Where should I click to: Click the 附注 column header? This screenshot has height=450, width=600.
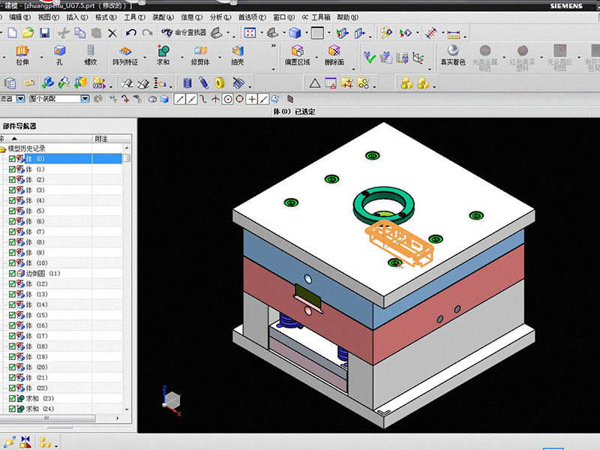[108, 139]
